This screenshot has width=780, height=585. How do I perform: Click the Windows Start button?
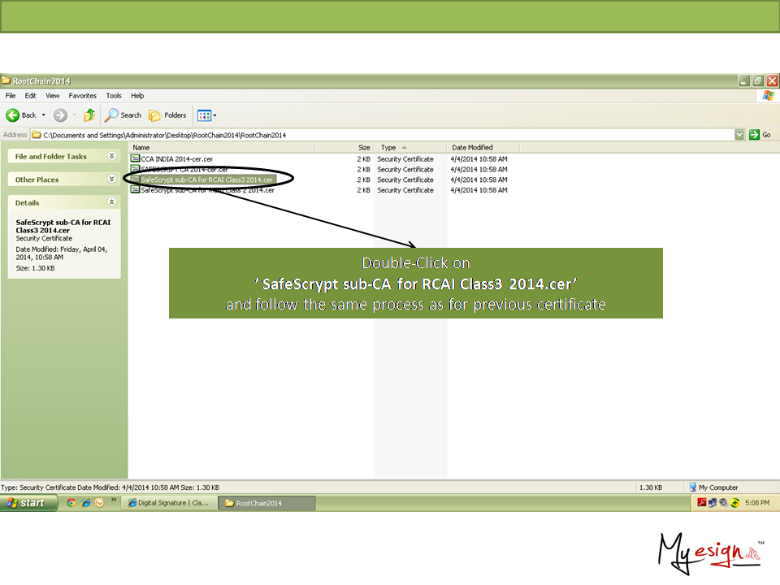(29, 503)
